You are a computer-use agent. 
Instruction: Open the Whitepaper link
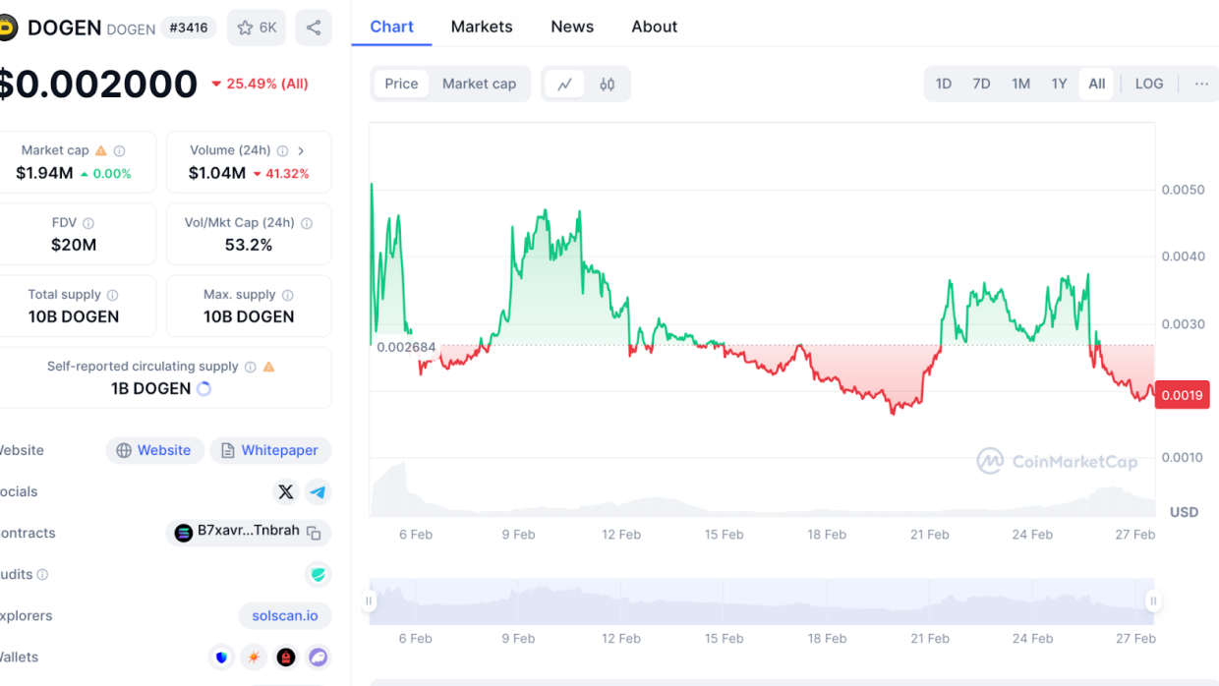[270, 450]
